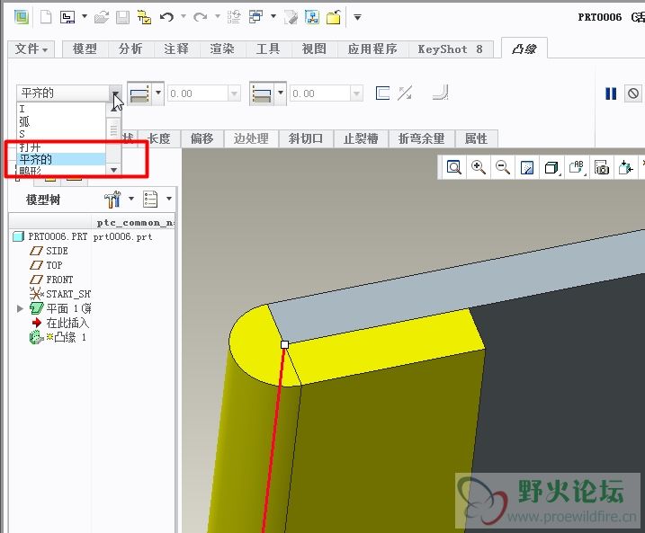Select 平齐的 in the shape list
Viewport: 645px width, 533px height.
(x=36, y=159)
